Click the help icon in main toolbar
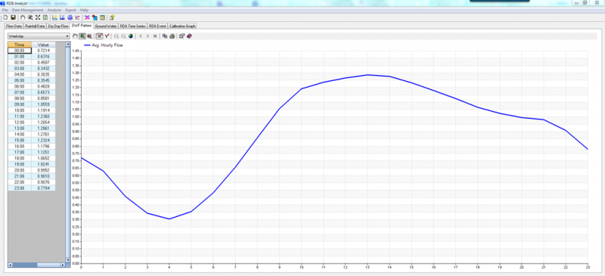 click(x=112, y=17)
